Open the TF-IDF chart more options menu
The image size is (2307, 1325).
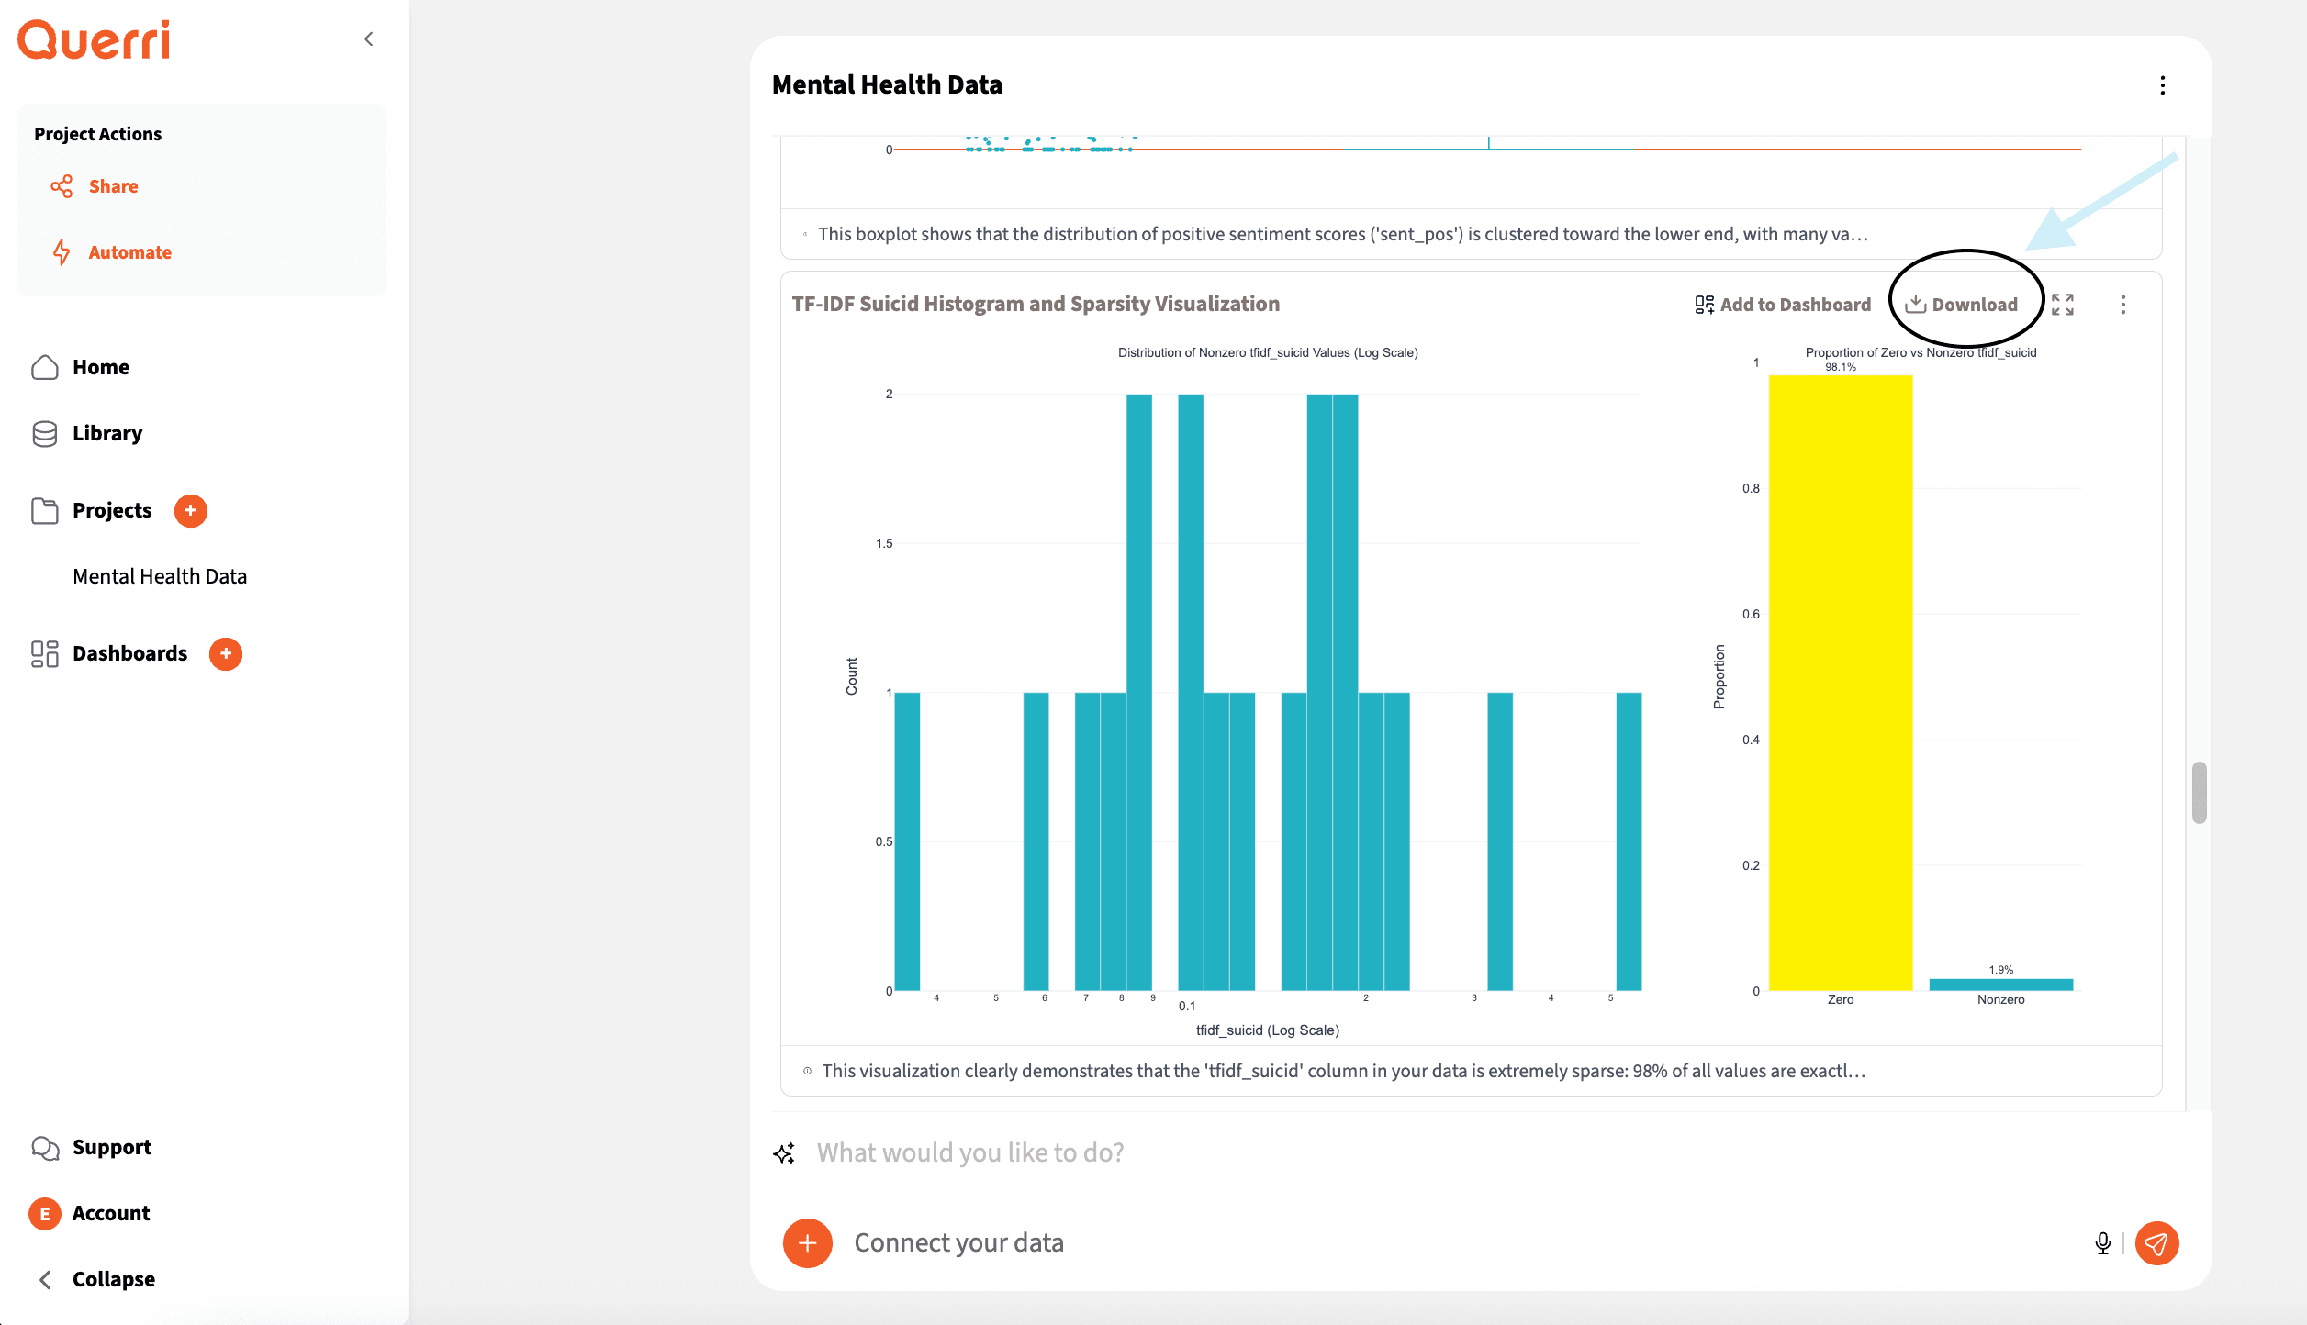coord(2123,305)
